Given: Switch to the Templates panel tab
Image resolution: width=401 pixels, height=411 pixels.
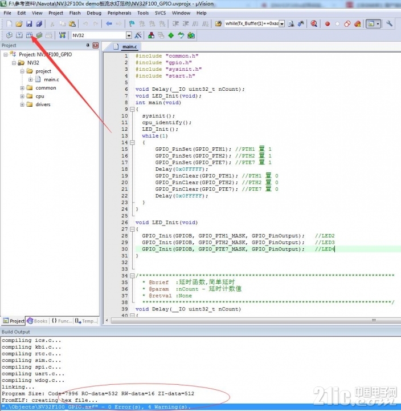Looking at the screenshot, I should [86, 321].
